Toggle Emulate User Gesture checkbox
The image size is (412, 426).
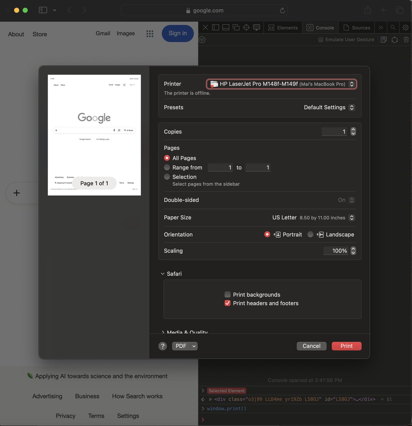coord(321,40)
